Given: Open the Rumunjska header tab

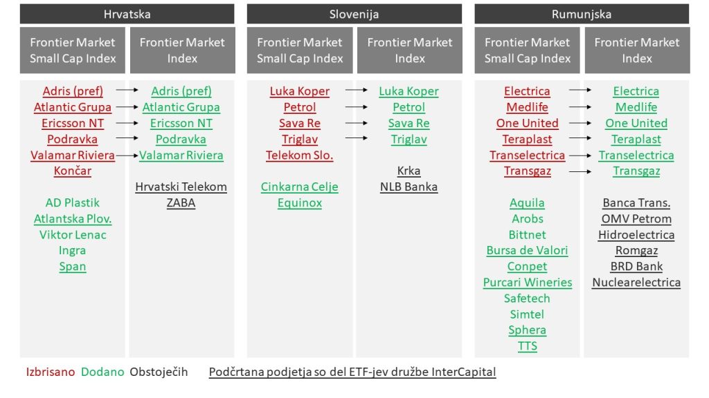Looking at the screenshot, I should tap(582, 14).
